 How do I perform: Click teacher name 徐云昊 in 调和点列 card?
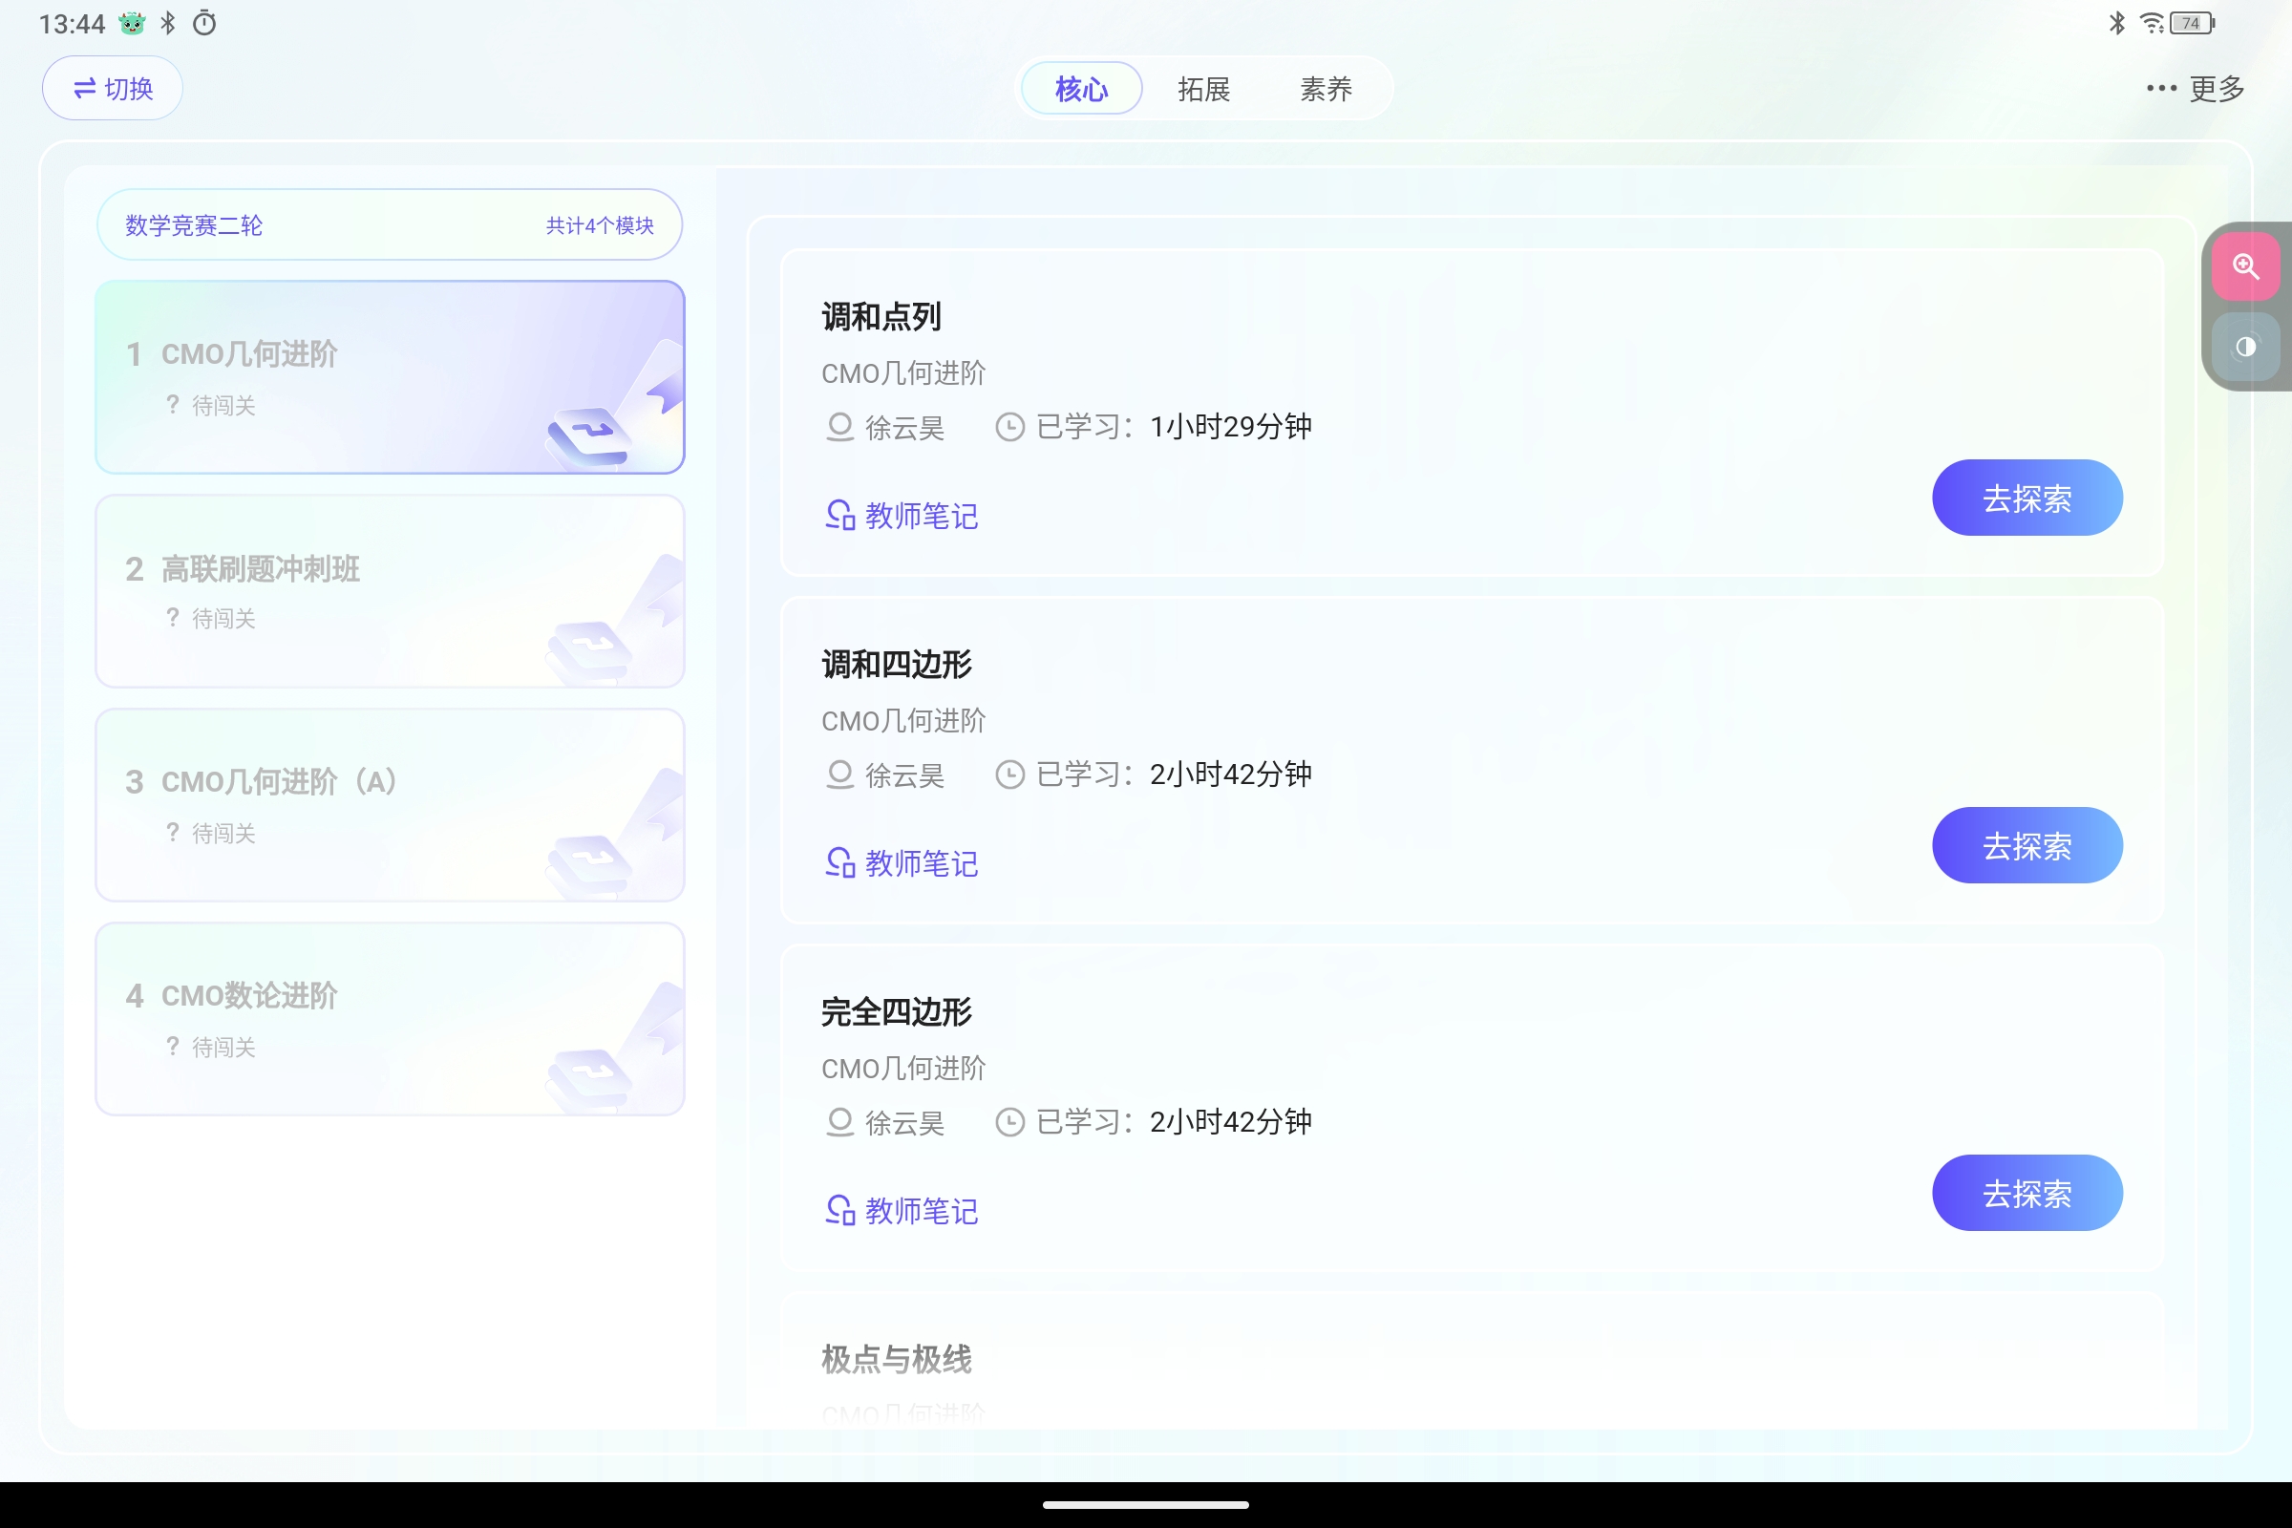(904, 428)
